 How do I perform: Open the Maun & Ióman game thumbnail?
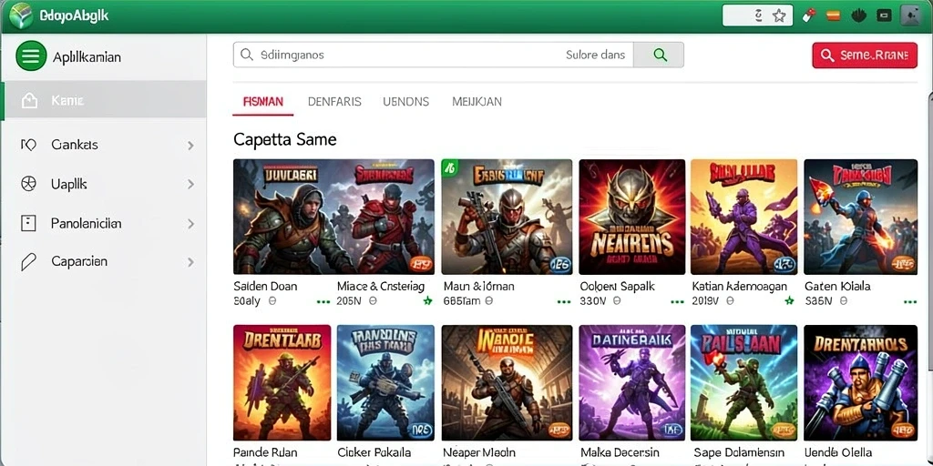coord(507,217)
